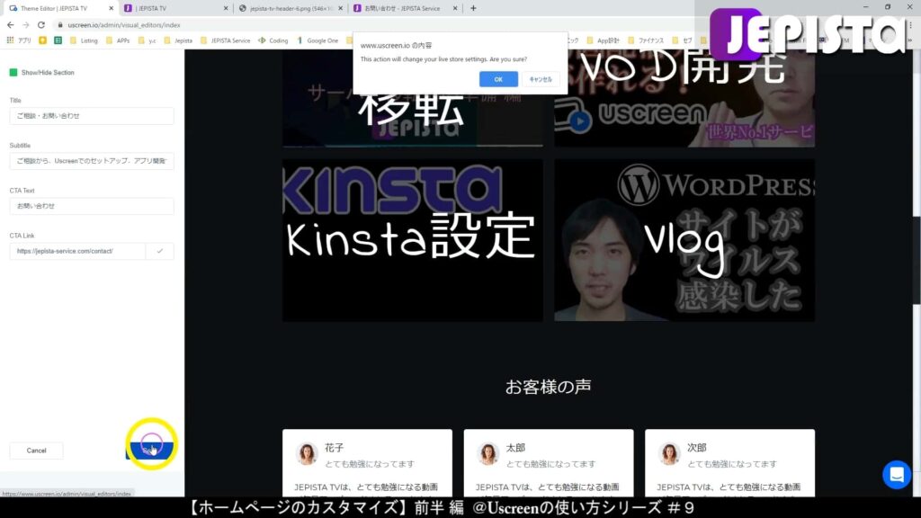Screen dimensions: 921x518
Task: Open the VOD開発 Uscreen video thumbnail
Action: coord(684,98)
